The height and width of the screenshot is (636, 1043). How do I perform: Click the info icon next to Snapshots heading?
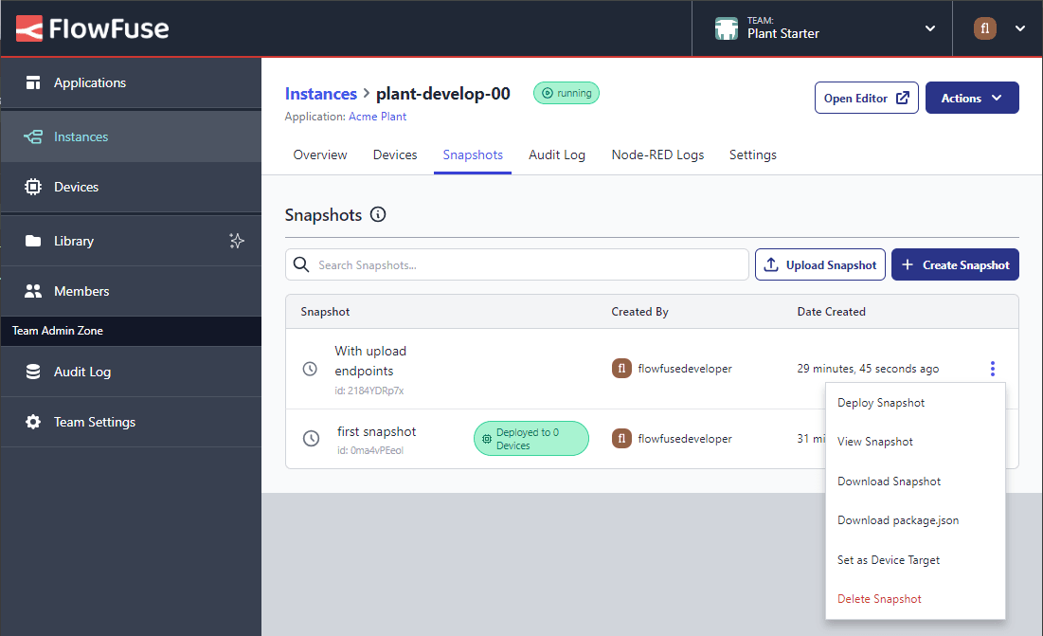pyautogui.click(x=378, y=215)
